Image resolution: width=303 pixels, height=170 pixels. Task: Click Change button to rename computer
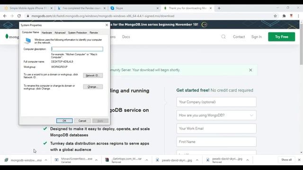(x=93, y=87)
